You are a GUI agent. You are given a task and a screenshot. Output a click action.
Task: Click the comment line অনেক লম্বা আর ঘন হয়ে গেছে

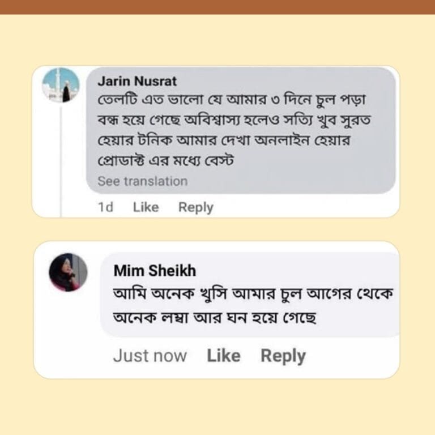[x=215, y=318]
